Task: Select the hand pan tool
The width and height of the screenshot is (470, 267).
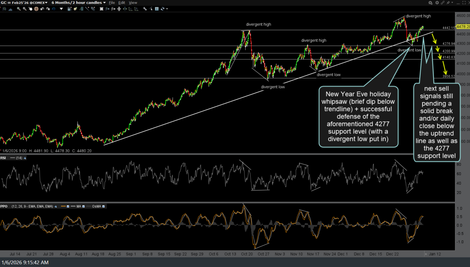Action: 30,9
